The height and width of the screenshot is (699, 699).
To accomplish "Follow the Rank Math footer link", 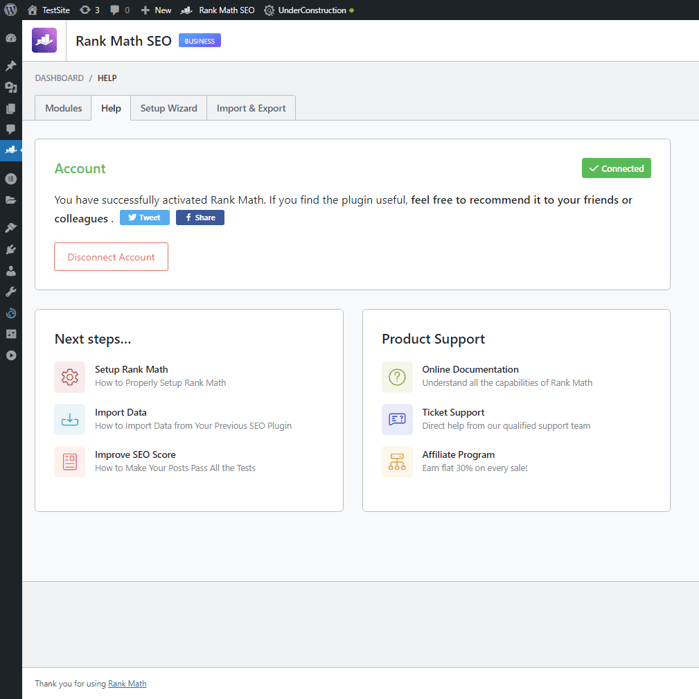I will tap(127, 683).
